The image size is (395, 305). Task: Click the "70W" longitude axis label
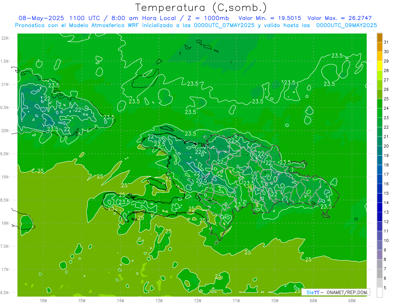click(x=275, y=301)
